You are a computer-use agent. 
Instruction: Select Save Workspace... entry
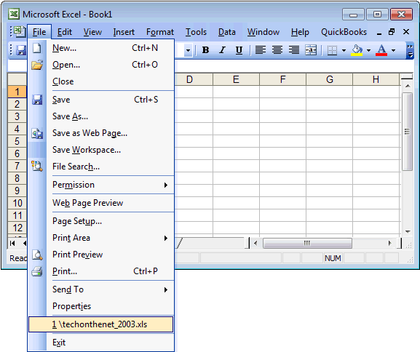[x=101, y=150]
